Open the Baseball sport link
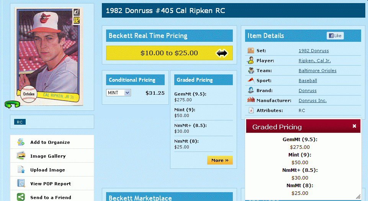 pyautogui.click(x=307, y=81)
